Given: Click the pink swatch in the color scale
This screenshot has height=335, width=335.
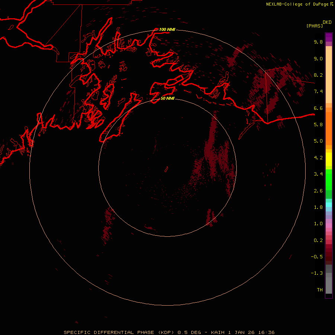Looking at the screenshot, I should pos(329,226).
